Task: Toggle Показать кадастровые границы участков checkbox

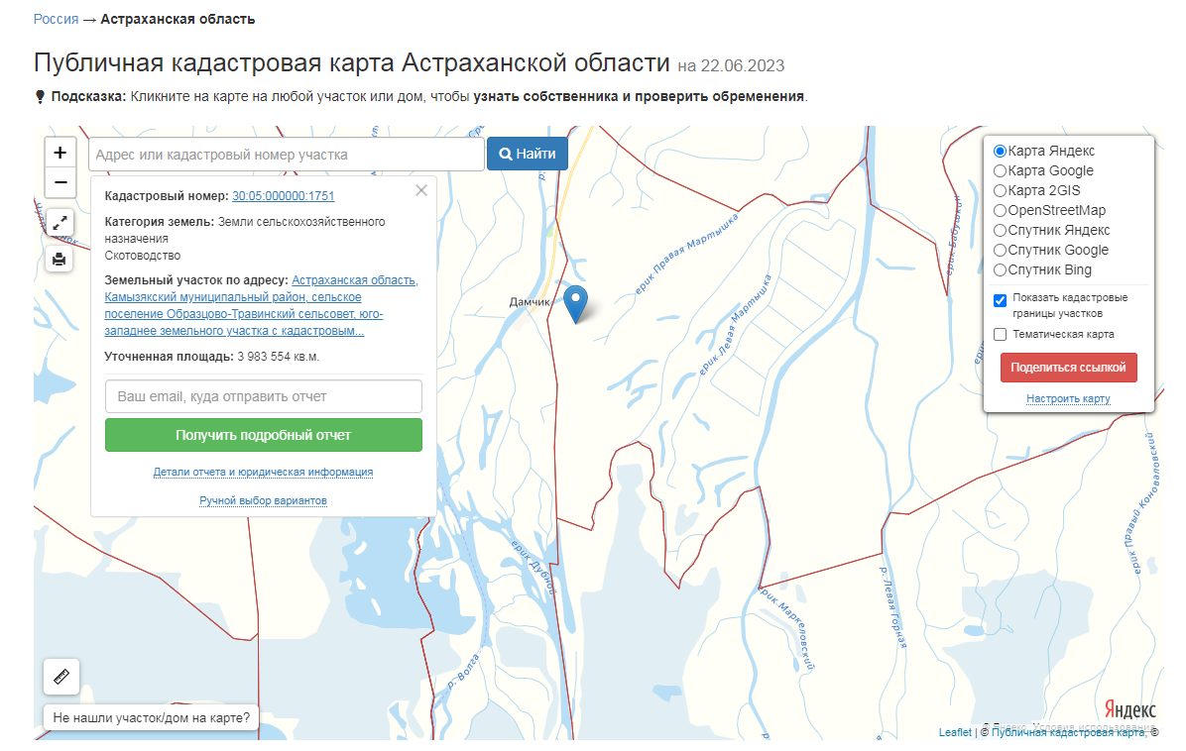Action: (1000, 300)
